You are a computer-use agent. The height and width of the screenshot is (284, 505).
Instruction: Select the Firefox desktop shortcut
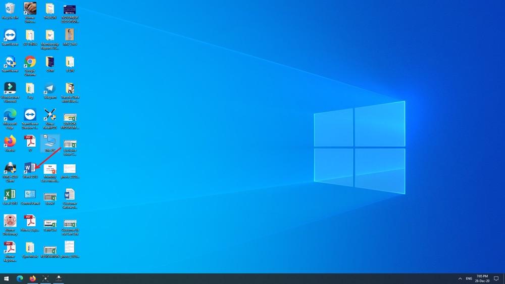[x=10, y=141]
